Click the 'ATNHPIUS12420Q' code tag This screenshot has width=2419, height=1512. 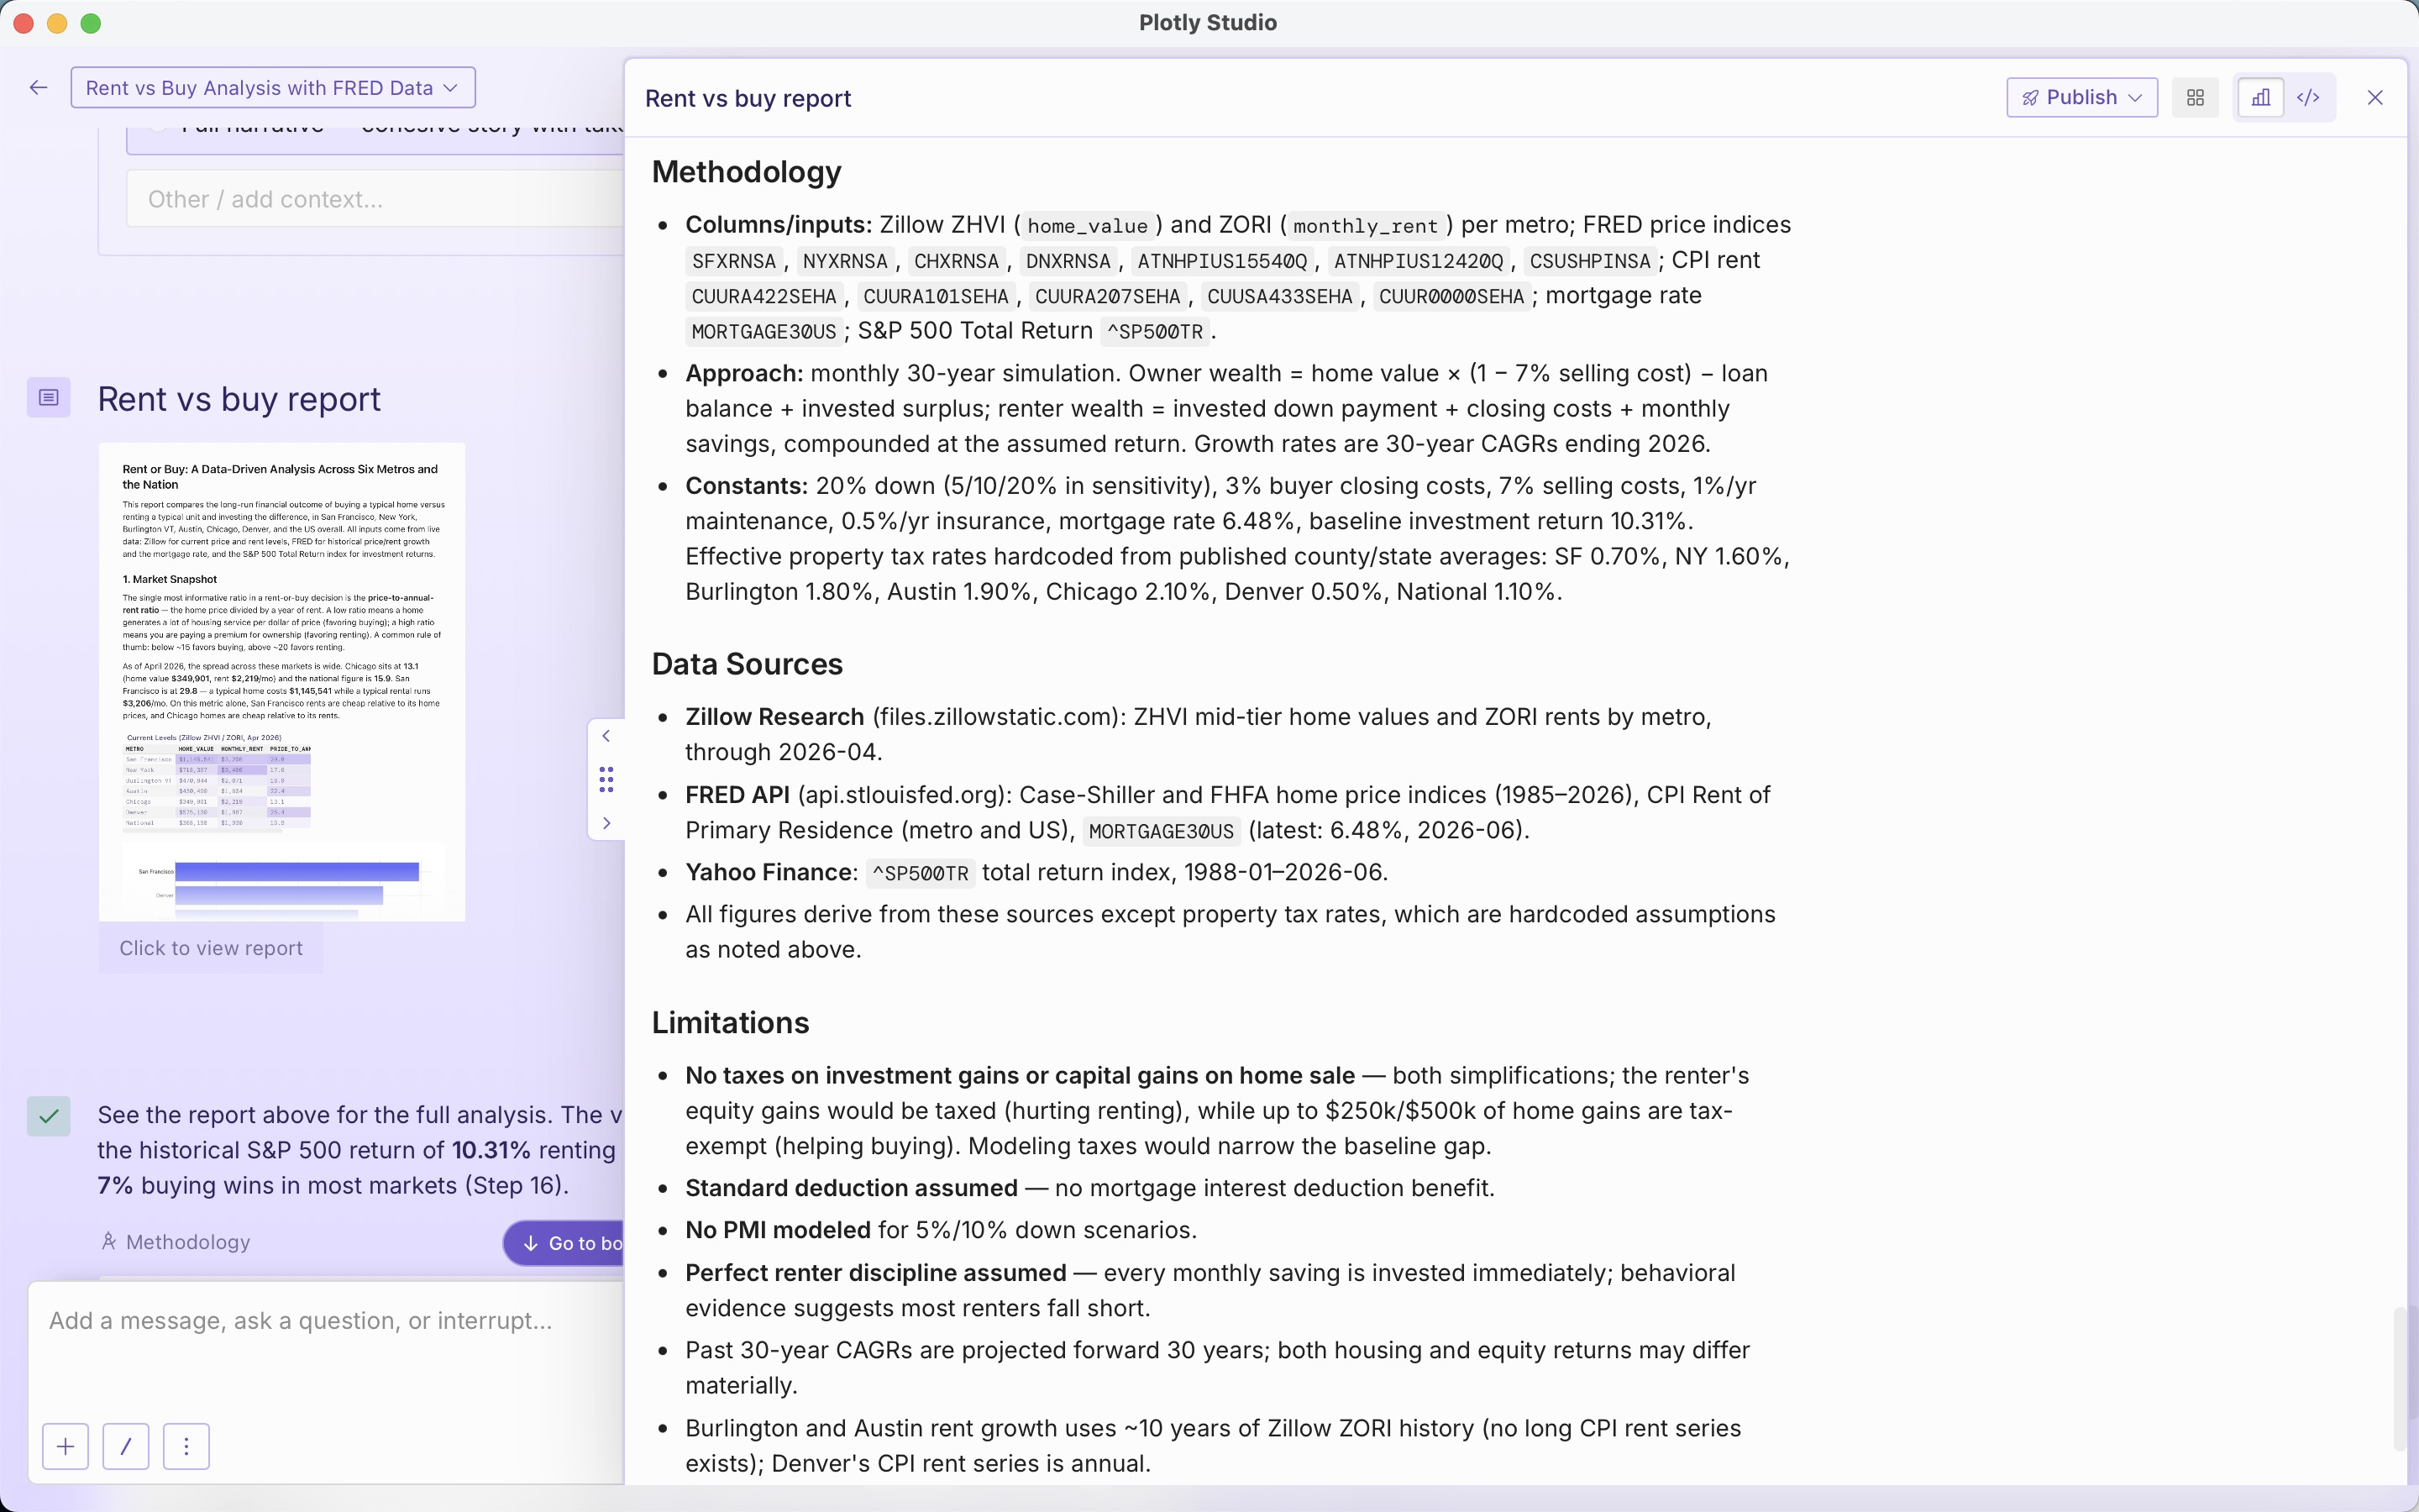(1419, 261)
